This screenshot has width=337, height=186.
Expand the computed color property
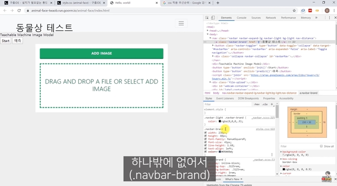pyautogui.click(x=281, y=166)
